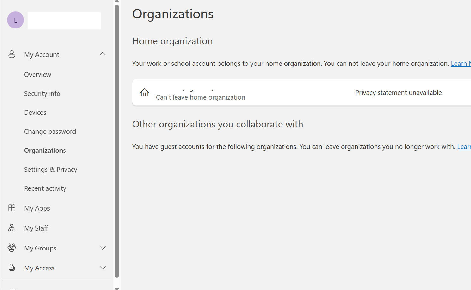This screenshot has height=290, width=471.
Task: Click the 'Other organizations you collaborate with' heading
Action: pos(218,124)
